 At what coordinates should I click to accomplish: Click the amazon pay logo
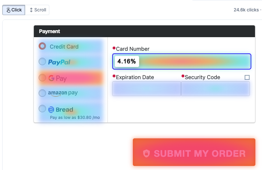click(x=63, y=93)
